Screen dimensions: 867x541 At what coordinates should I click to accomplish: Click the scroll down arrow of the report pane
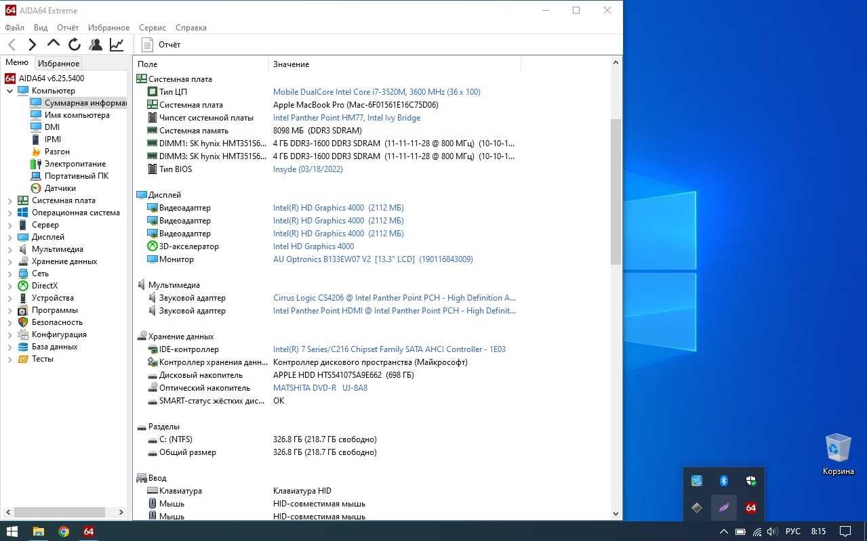(616, 514)
